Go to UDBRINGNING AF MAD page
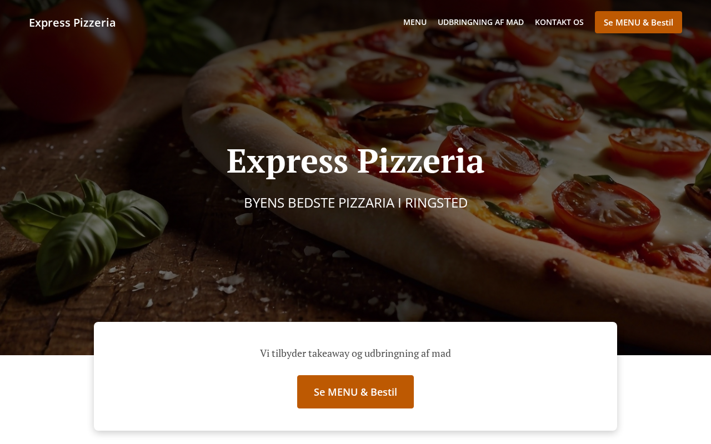Screen dimensions: 711x444 [480, 22]
